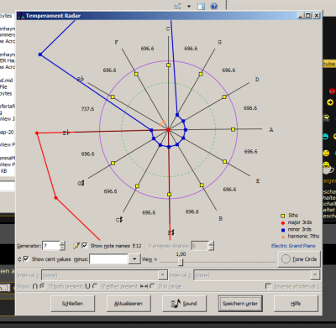
Task: Enable Inverse of Interval 1 checkbox
Action: point(268,286)
